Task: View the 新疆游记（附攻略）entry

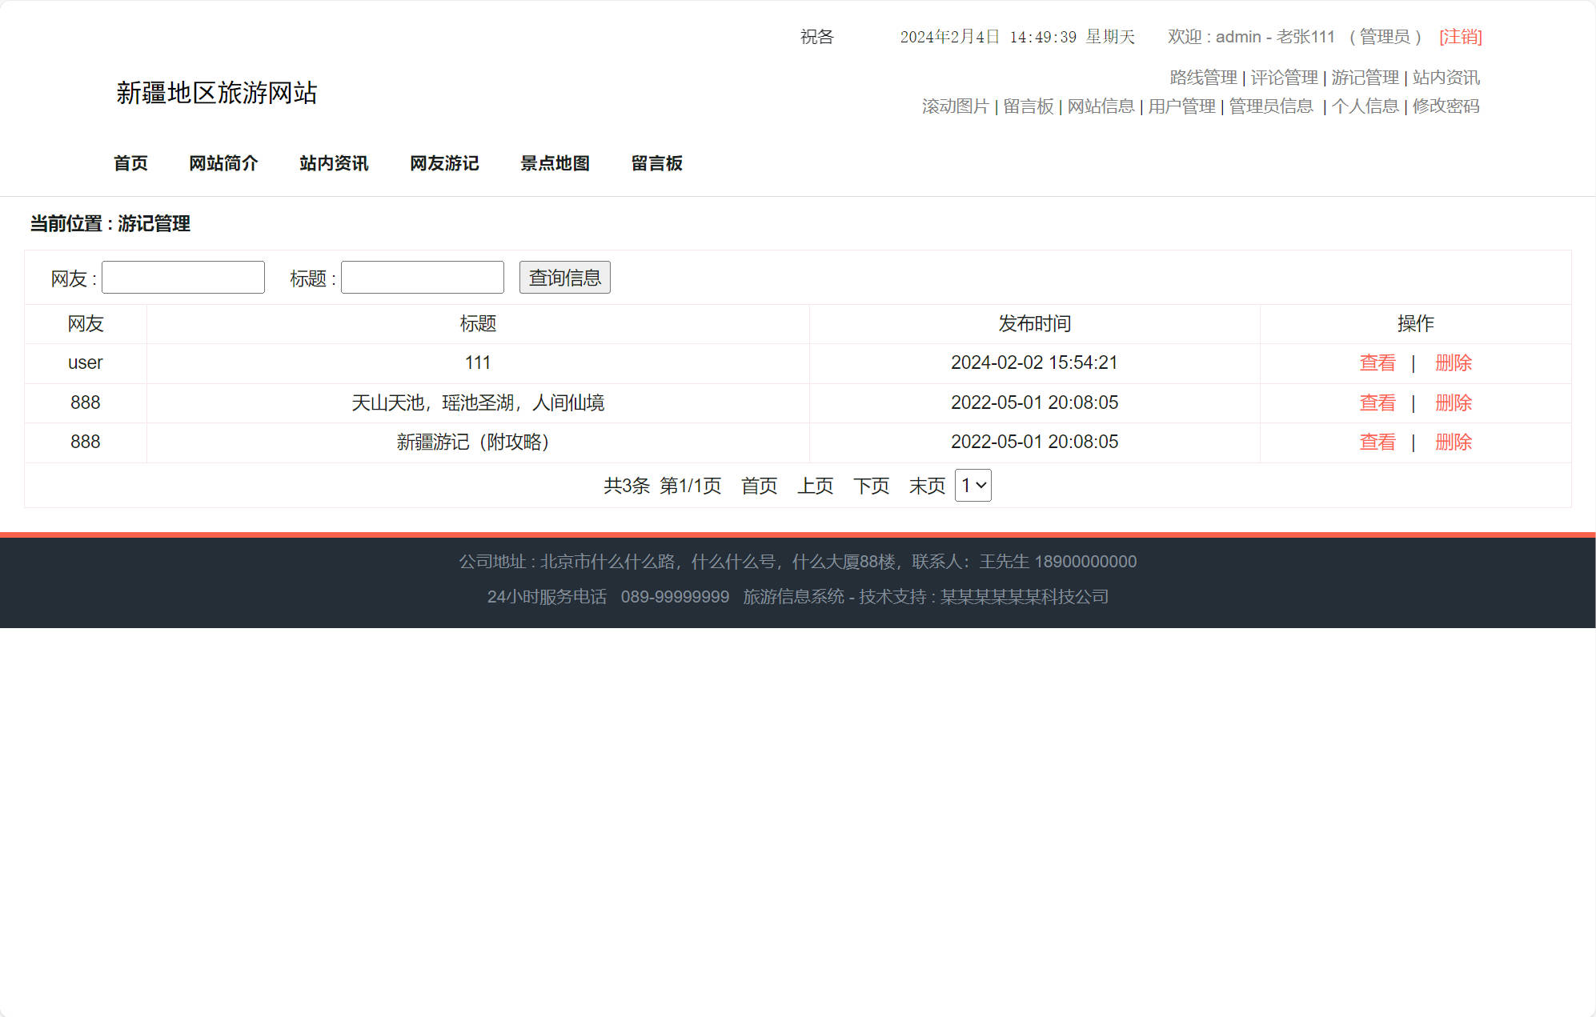Action: click(1377, 442)
